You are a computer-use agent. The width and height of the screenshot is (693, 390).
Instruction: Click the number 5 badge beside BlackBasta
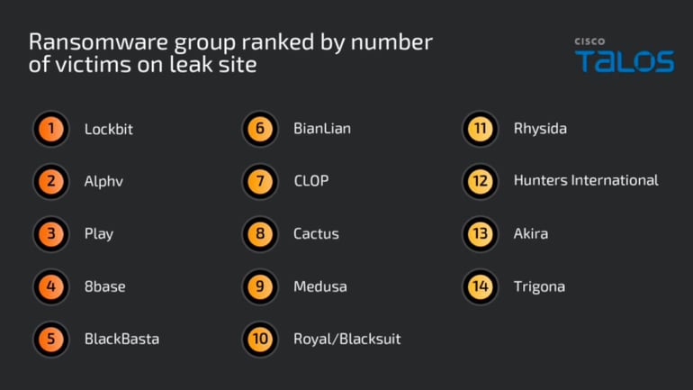pos(51,340)
